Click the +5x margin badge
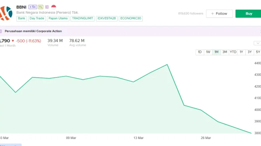261x146 pixels. click(x=33, y=7)
